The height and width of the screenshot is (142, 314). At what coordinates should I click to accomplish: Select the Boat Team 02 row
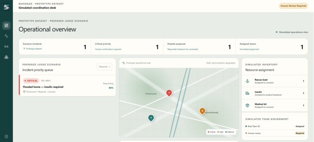[x=275, y=126]
